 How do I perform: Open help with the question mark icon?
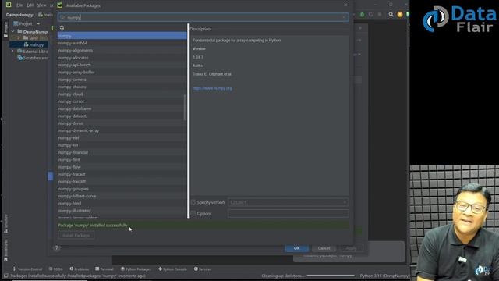pyautogui.click(x=57, y=248)
